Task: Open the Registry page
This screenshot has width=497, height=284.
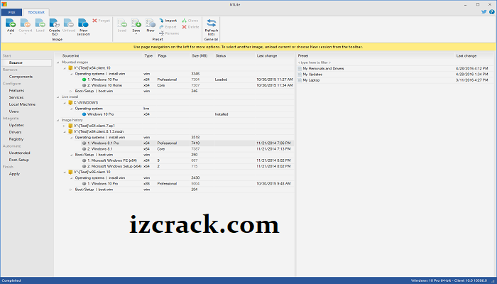Action: (x=16, y=139)
